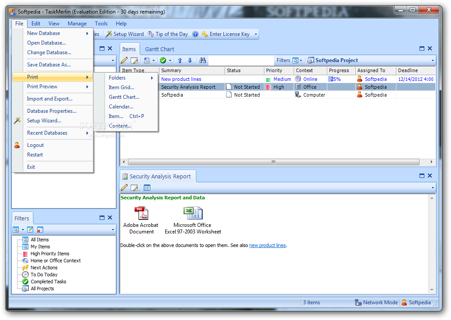
Task: Choose Gantt Chart... in Print submenu
Action: click(131, 97)
